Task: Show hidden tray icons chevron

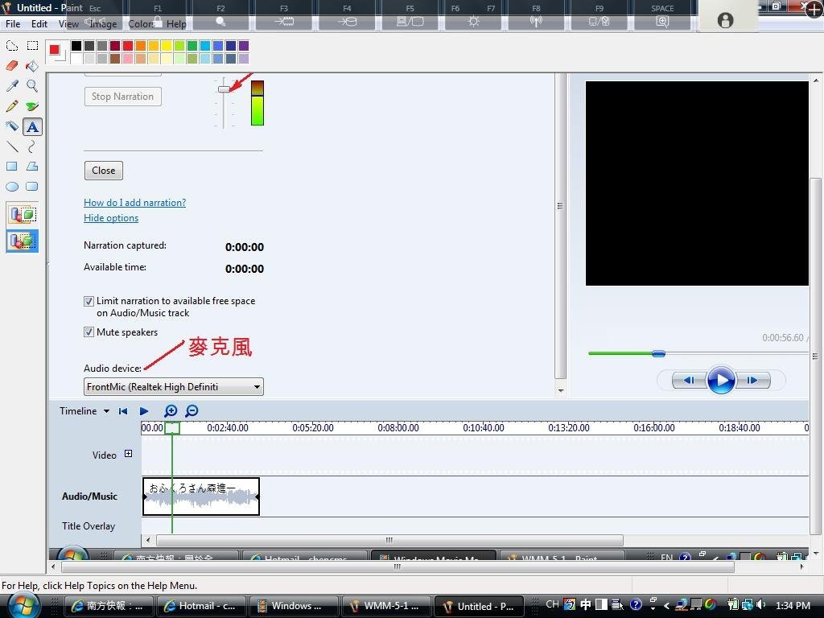Action: [x=666, y=605]
